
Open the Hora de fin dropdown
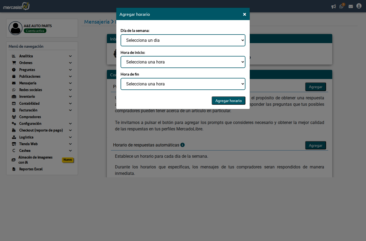(x=183, y=84)
